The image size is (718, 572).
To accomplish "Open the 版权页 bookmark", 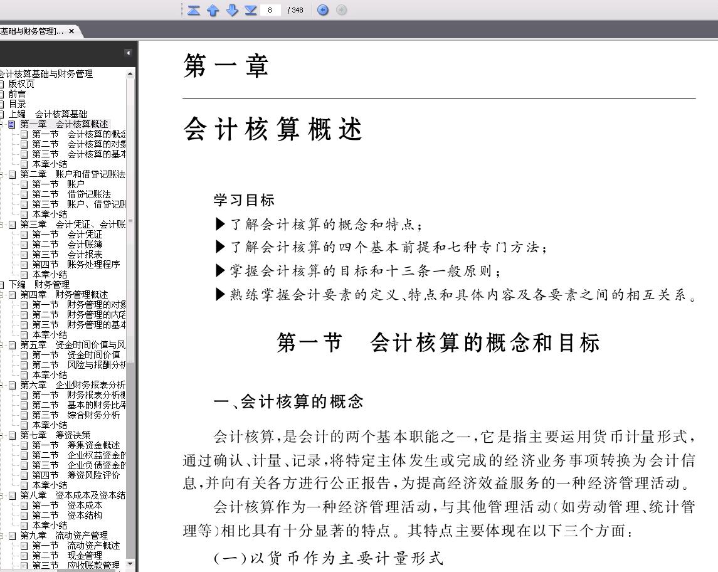I will pyautogui.click(x=21, y=84).
